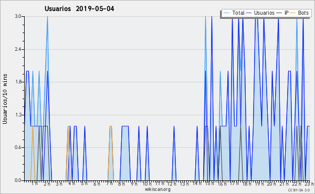Click the y-axis value '0.6'
315x194 pixels.
[x=18, y=148]
